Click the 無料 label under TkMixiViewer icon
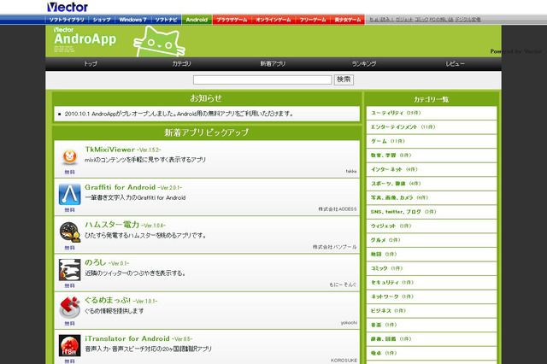 click(69, 173)
